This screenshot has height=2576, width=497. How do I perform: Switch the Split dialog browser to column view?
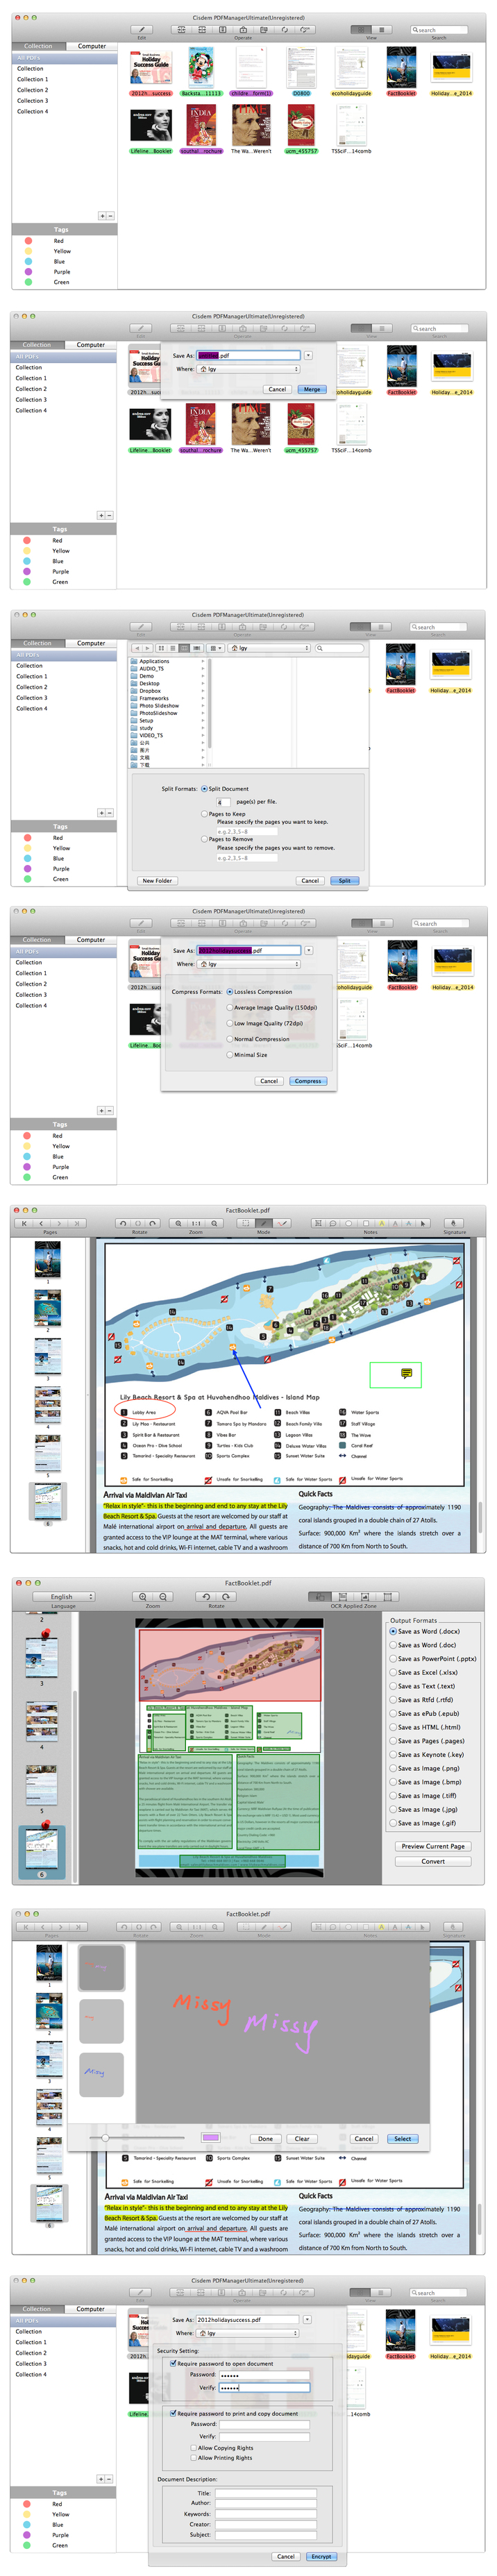tap(184, 648)
